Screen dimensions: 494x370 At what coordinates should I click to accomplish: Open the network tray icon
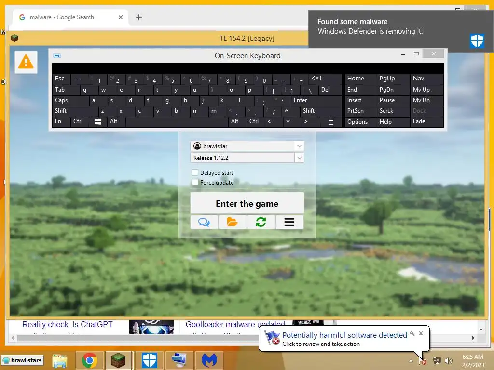tap(437, 361)
